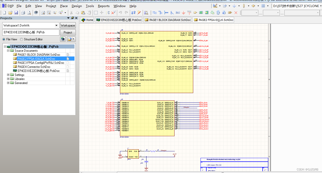Screen dimensions: 322x173
Task: Open the Workspace1.DsnWrk dropdown
Action: pyautogui.click(x=56, y=25)
